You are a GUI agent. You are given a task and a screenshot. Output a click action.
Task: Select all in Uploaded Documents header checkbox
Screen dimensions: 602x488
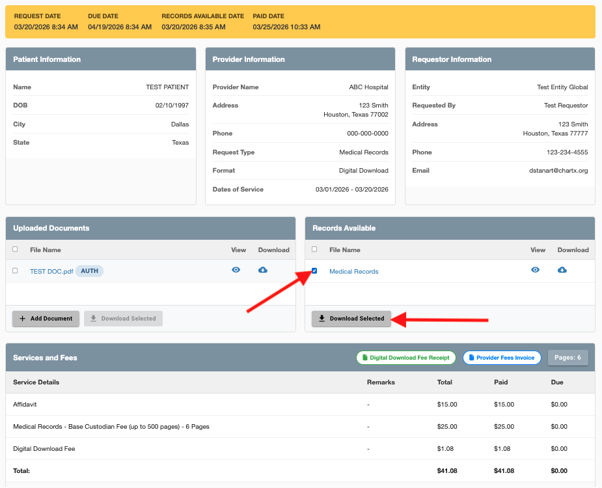coord(15,249)
